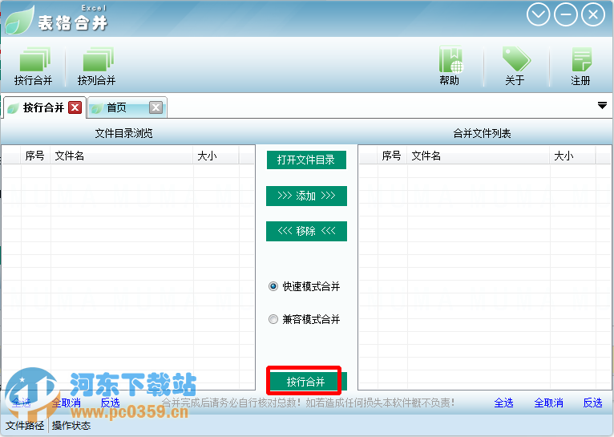Sort by 文件名 column in file directory list
Screen dimensions: 614x437
122,156
